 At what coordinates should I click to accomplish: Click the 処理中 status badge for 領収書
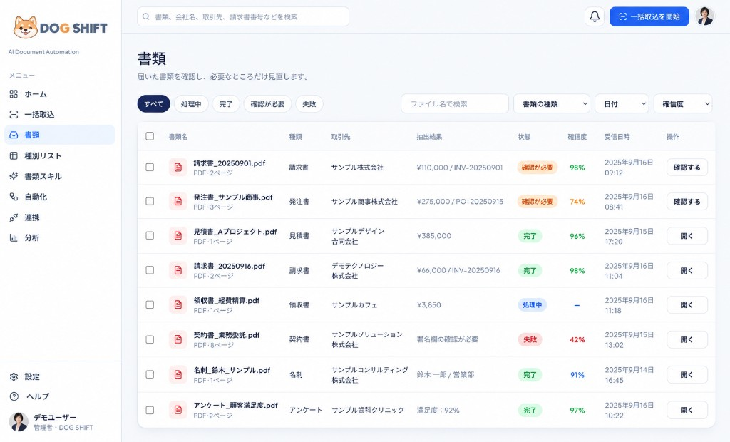532,305
